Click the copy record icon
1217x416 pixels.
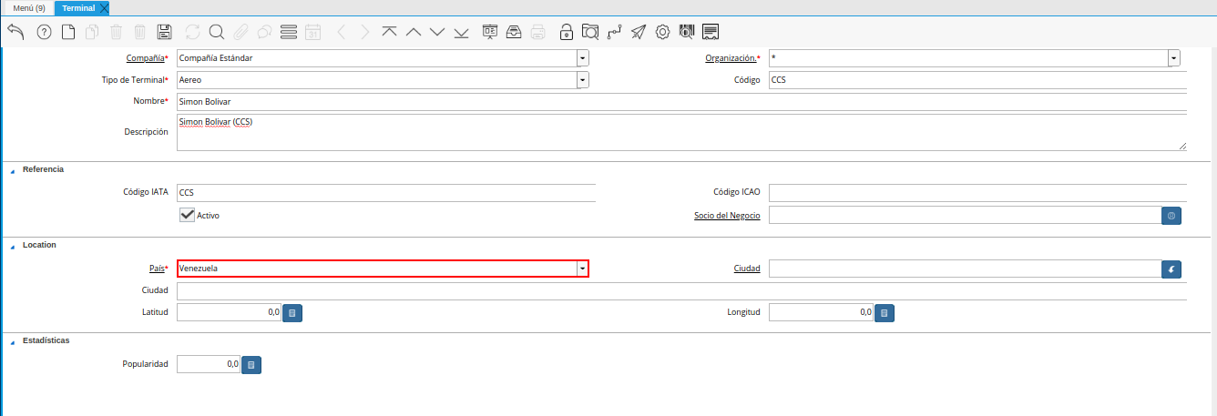tap(92, 32)
